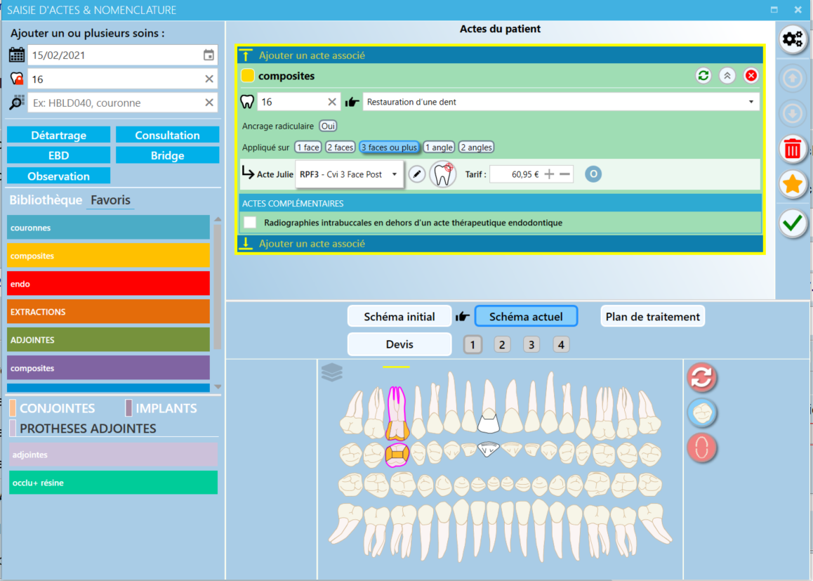The image size is (813, 581).
Task: Open the Restauration d'une dent dropdown
Action: click(561, 102)
